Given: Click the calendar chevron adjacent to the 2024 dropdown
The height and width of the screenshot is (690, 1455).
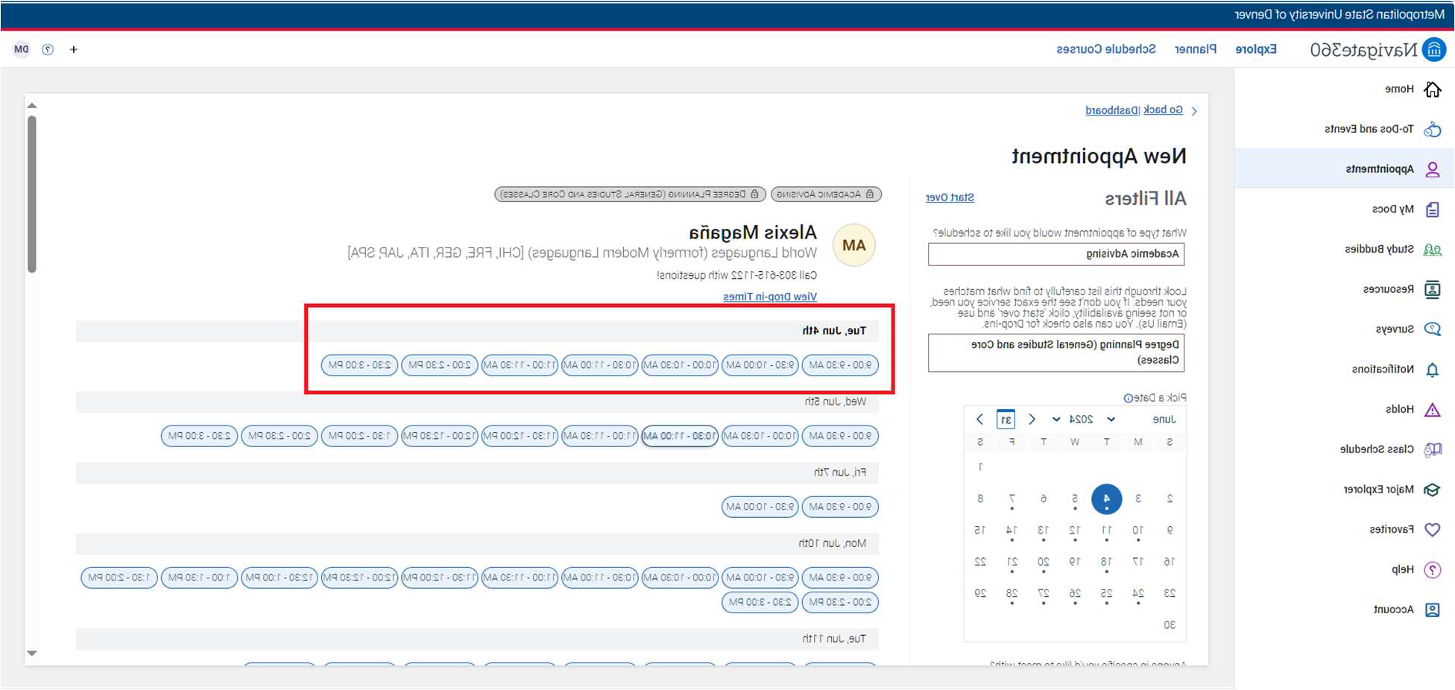Looking at the screenshot, I should (1032, 420).
